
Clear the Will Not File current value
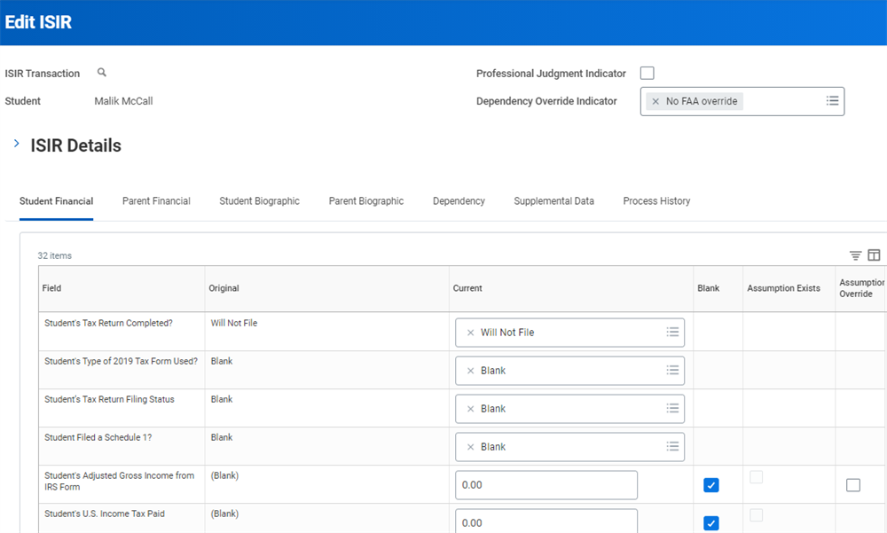coord(470,333)
